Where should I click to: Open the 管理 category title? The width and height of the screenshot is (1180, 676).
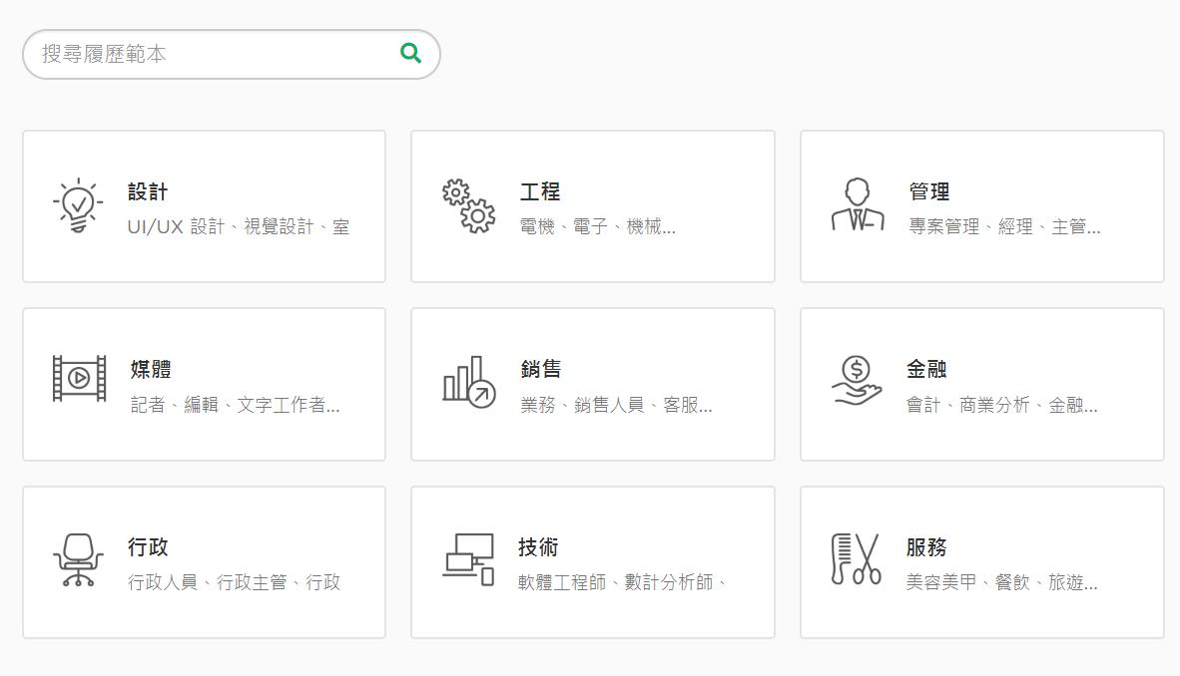929,191
